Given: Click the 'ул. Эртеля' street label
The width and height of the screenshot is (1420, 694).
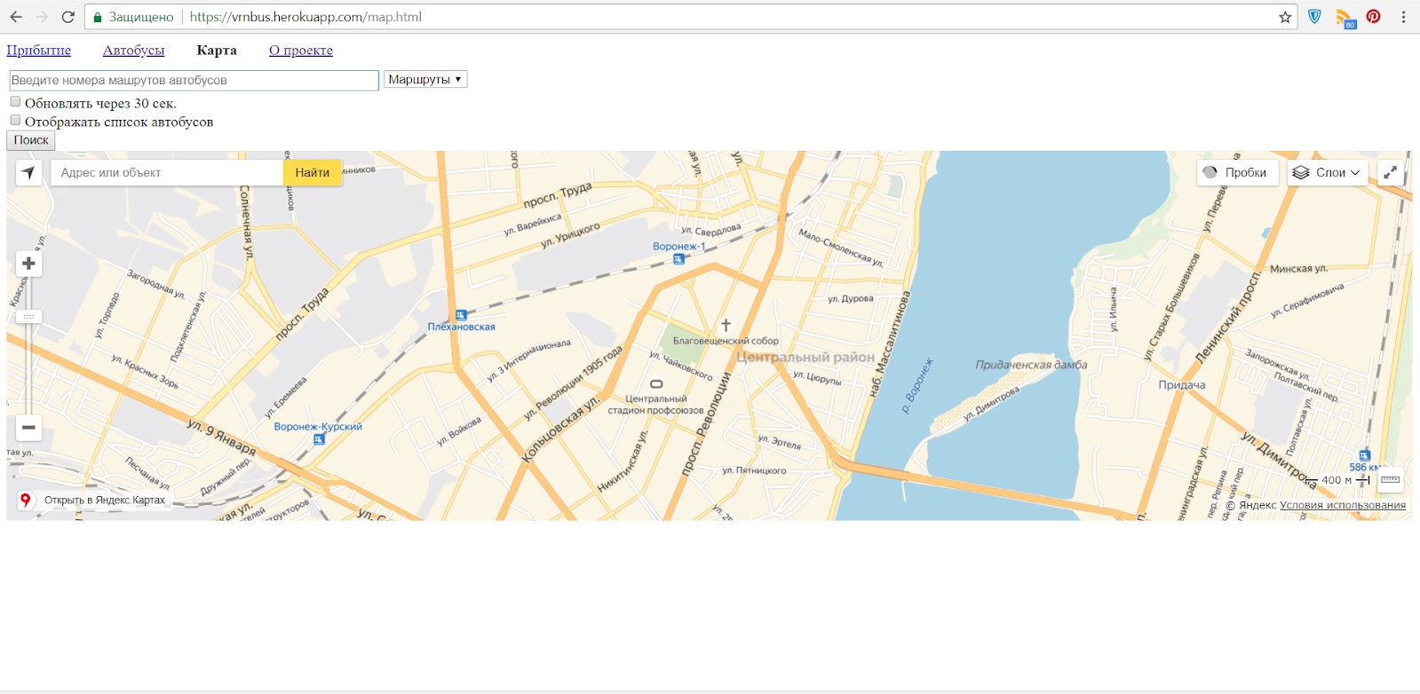Looking at the screenshot, I should click(779, 442).
